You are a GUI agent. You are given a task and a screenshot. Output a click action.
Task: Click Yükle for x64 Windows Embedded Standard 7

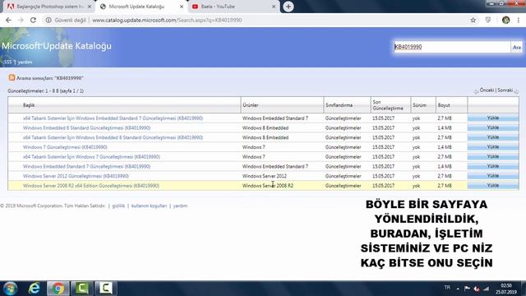pos(493,118)
